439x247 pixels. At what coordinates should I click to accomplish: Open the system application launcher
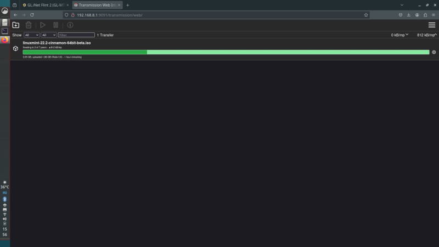pyautogui.click(x=5, y=11)
